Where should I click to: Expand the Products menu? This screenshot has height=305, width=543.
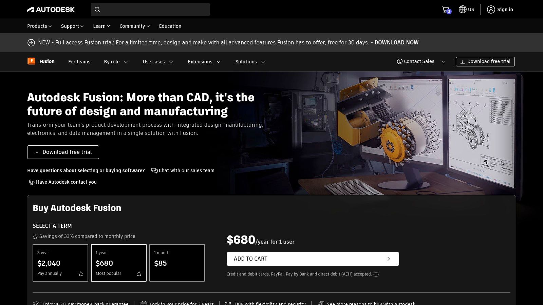[x=39, y=26]
